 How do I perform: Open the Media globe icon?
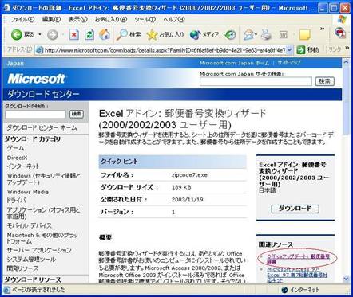click(195, 35)
